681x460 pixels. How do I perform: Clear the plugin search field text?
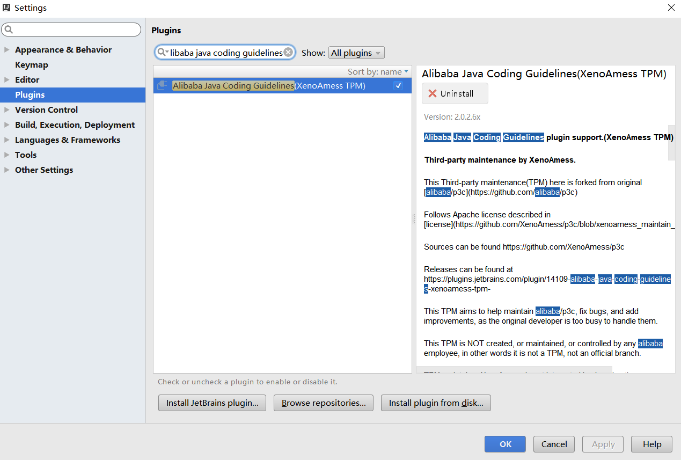click(x=288, y=52)
